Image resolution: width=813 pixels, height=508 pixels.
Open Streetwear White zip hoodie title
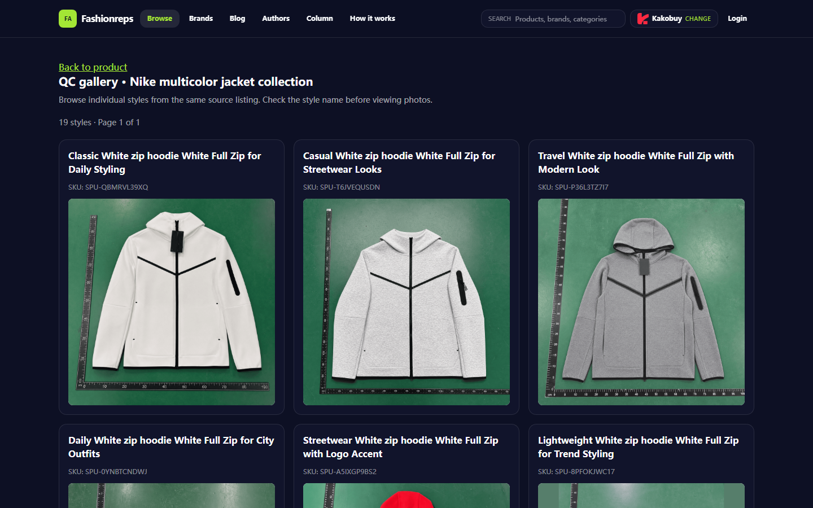coord(401,447)
